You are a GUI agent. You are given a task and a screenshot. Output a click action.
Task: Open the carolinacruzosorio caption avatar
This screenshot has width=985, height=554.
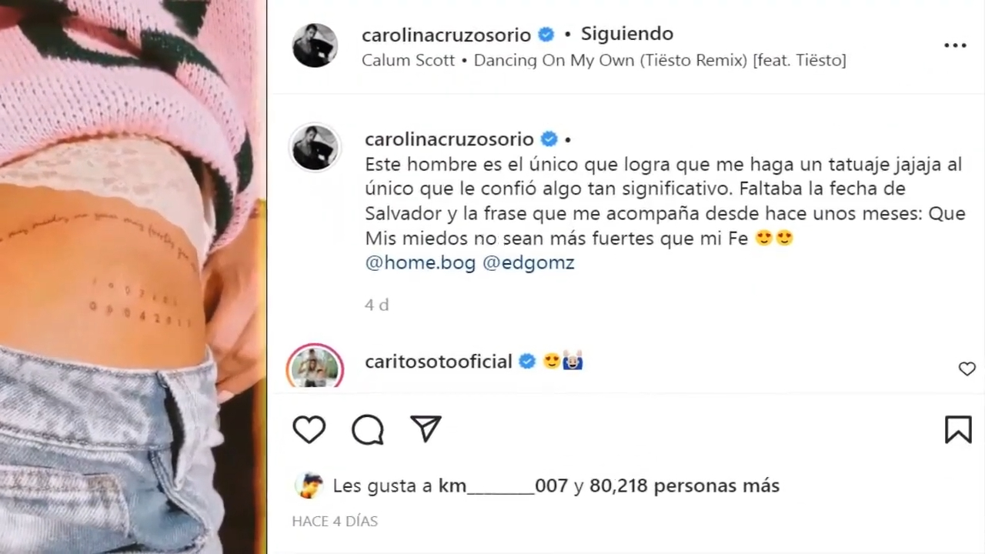pos(316,147)
